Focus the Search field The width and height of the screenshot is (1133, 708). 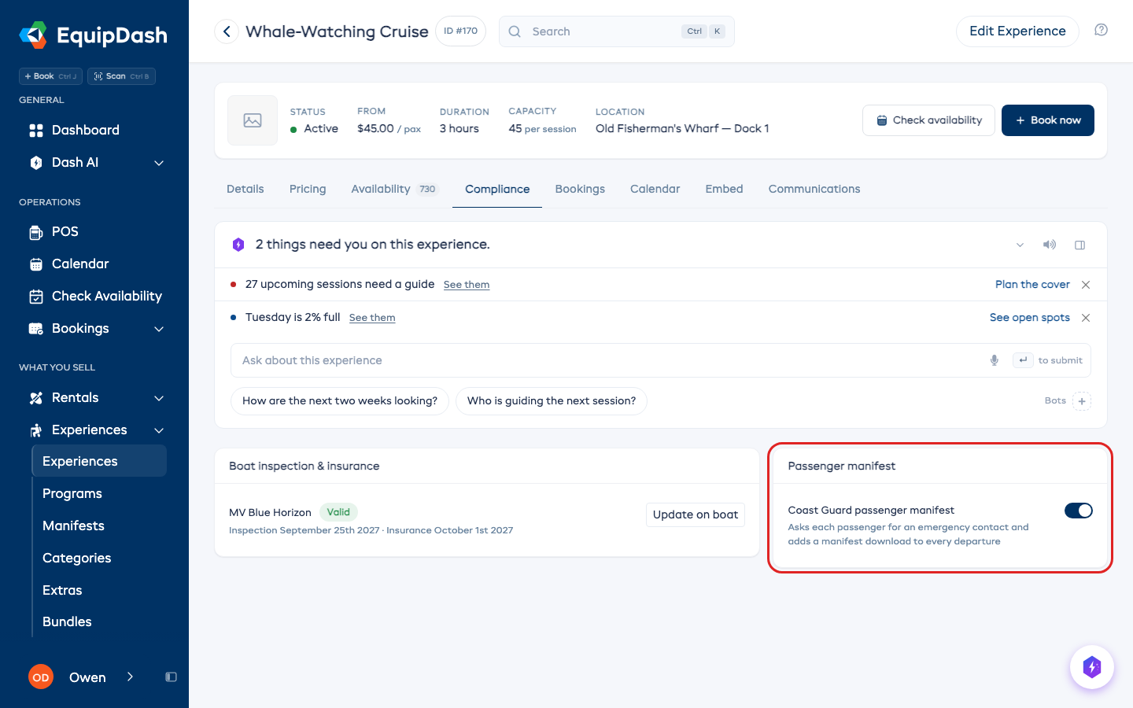click(616, 31)
